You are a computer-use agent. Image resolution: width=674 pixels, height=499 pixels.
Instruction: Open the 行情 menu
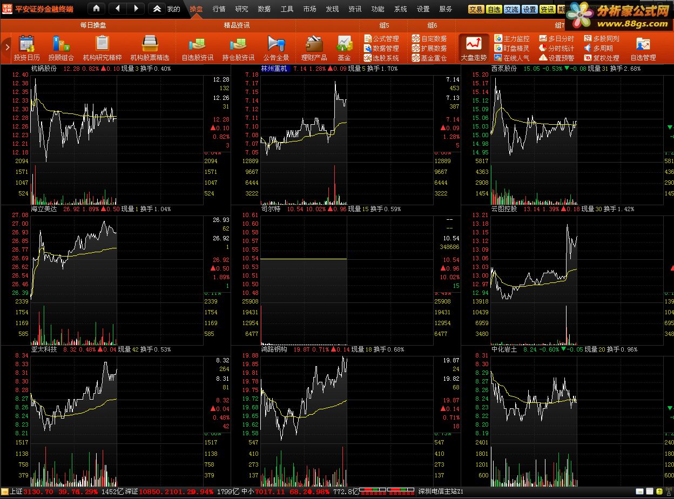(219, 9)
